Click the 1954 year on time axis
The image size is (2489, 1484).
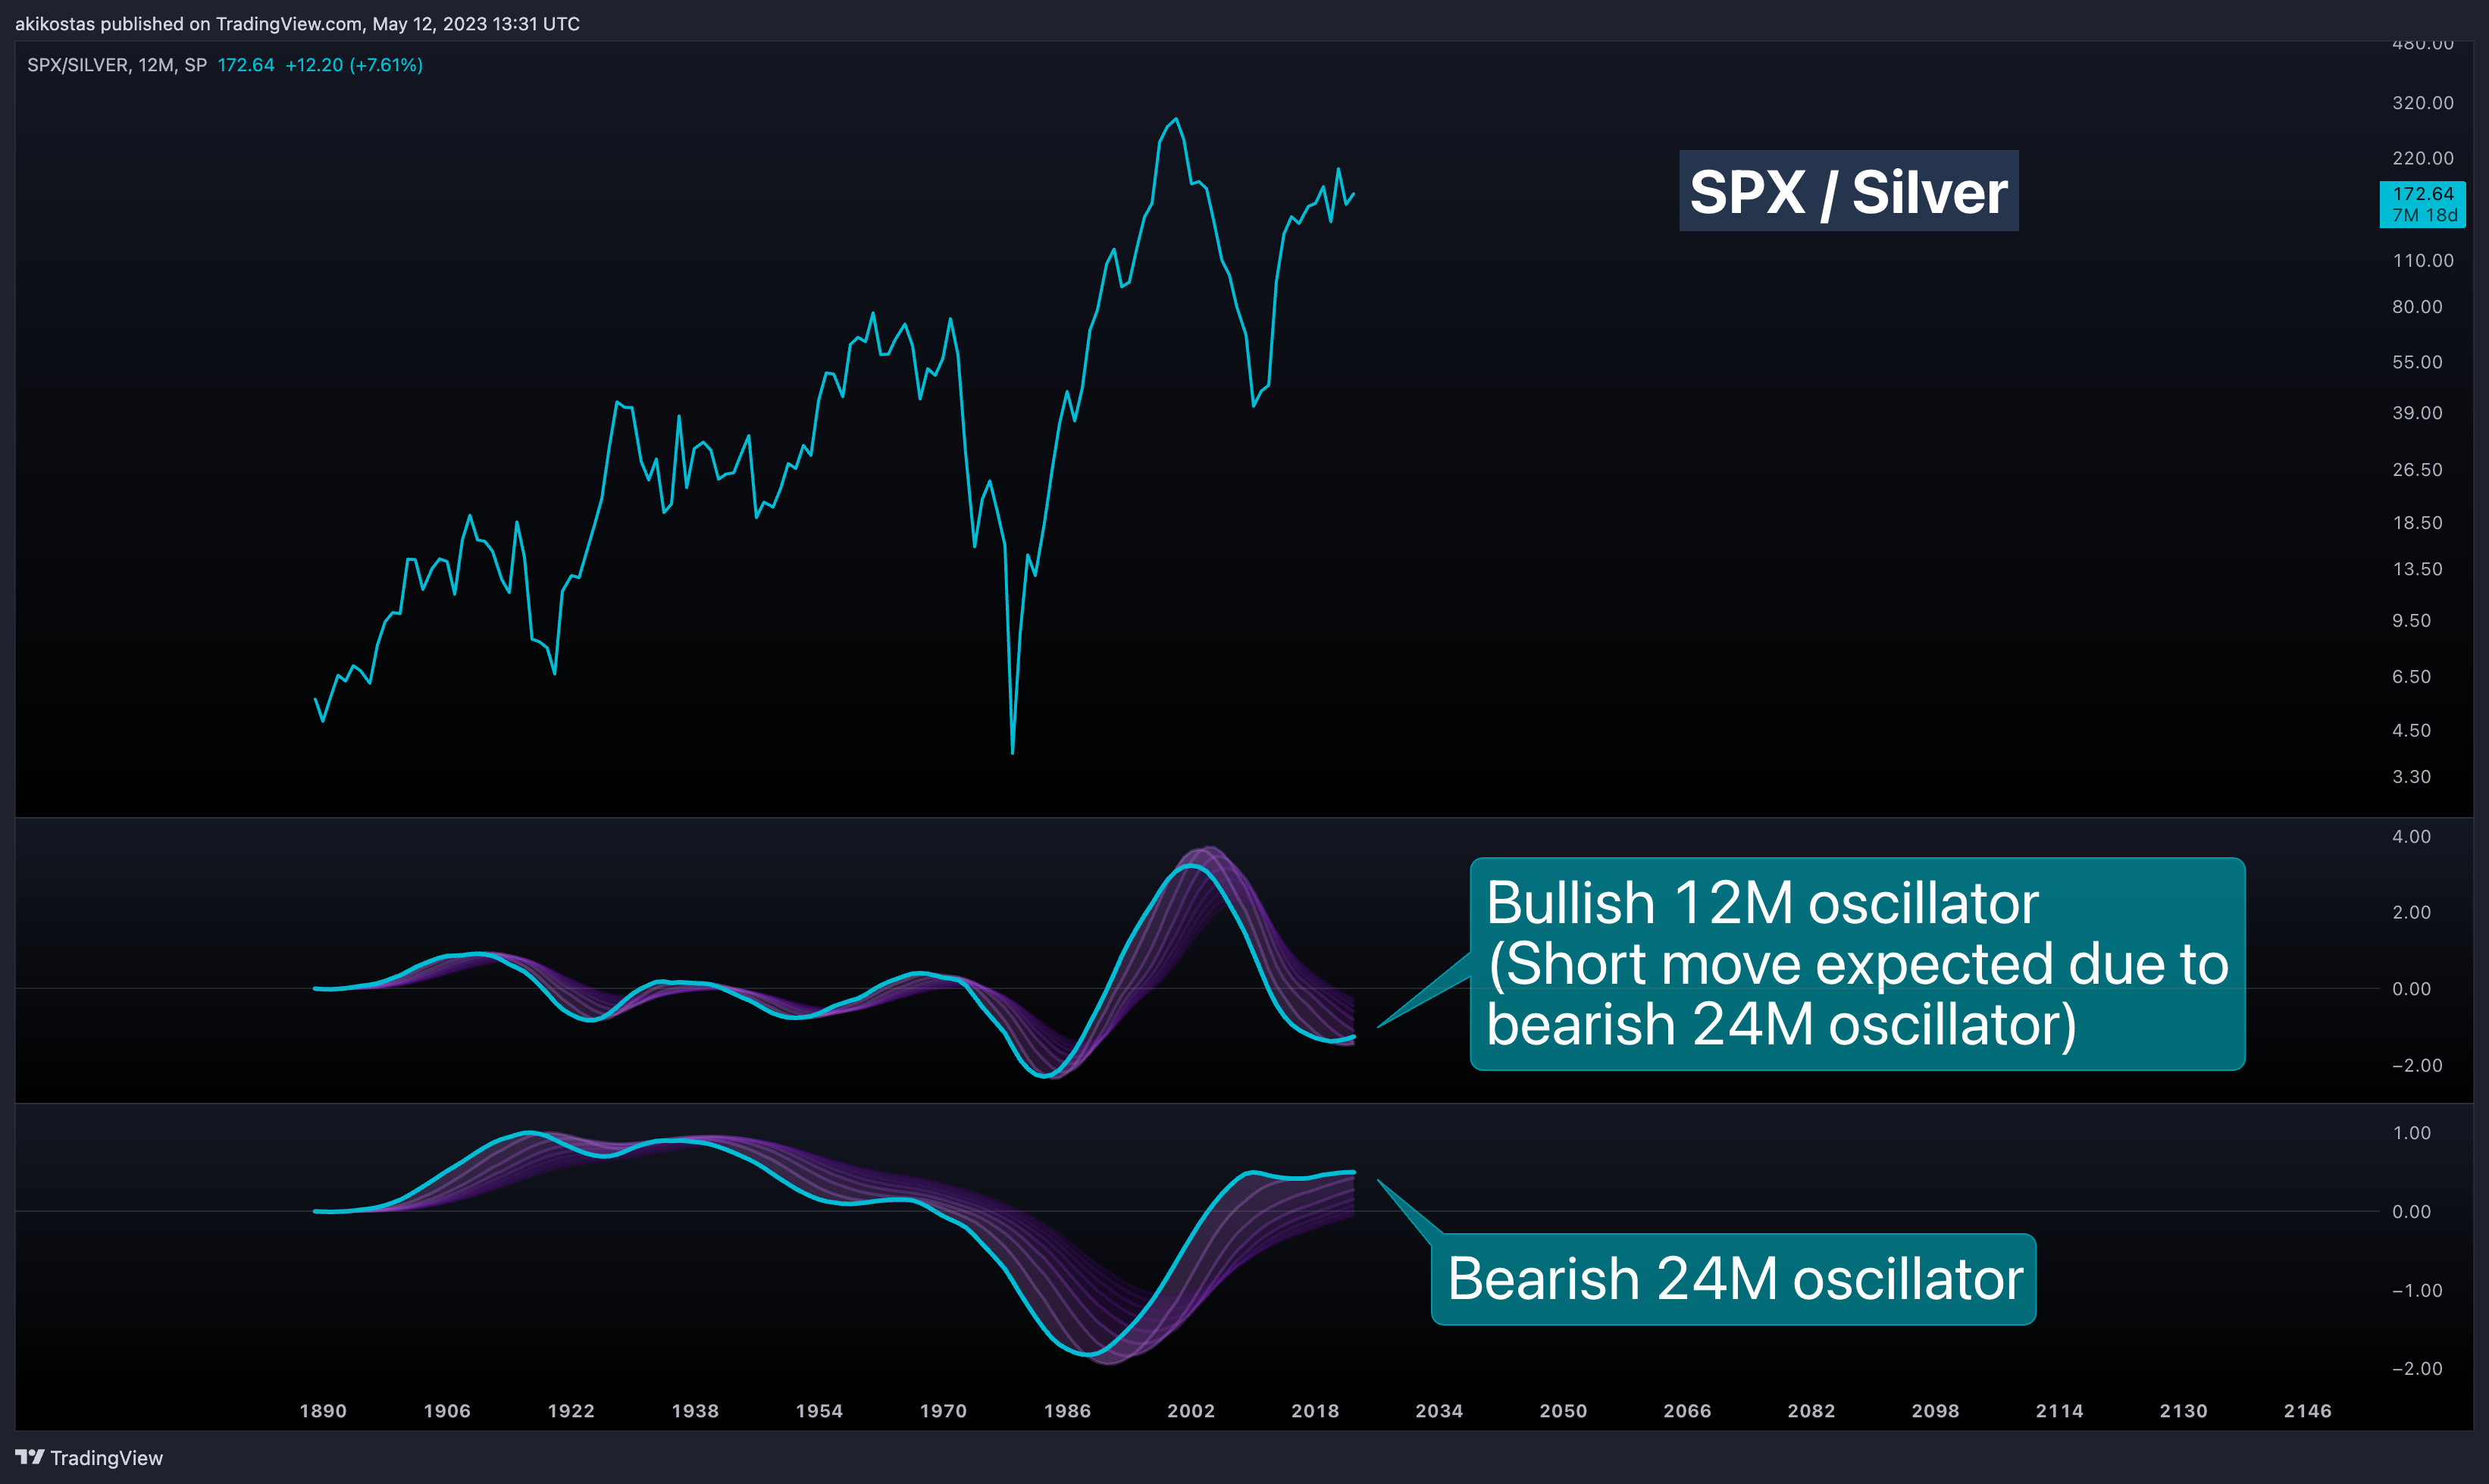point(819,1411)
